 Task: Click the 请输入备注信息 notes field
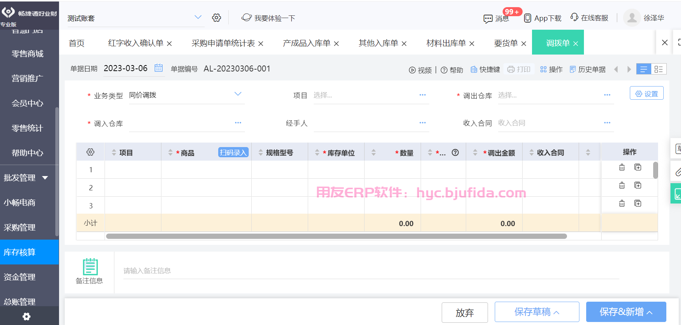click(x=371, y=271)
